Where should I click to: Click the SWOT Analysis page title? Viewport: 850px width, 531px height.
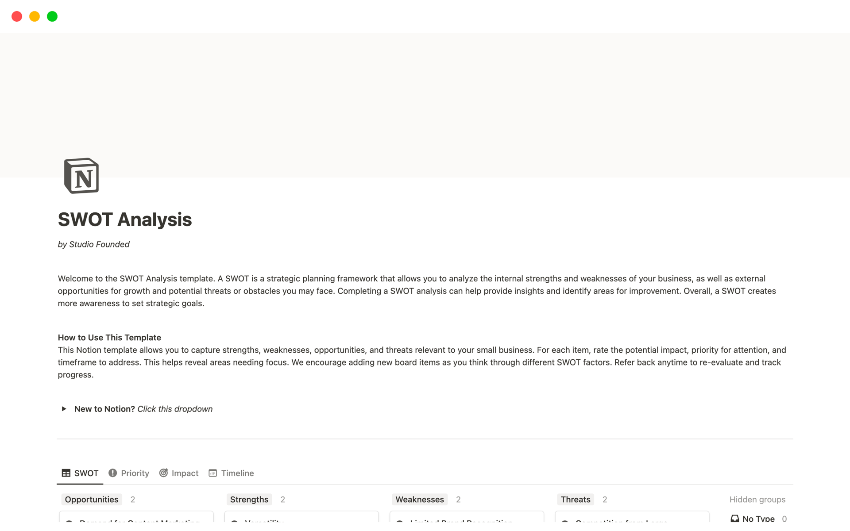click(125, 219)
